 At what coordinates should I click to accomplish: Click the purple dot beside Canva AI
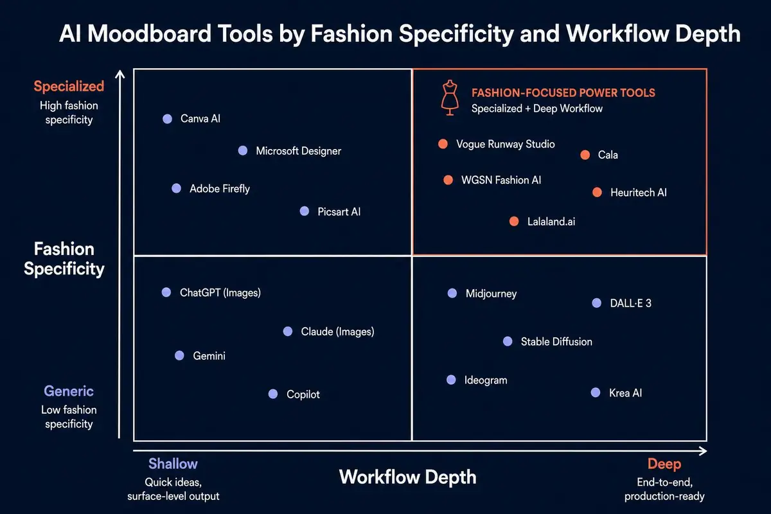pyautogui.click(x=168, y=119)
